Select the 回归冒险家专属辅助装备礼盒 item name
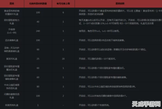The height and width of the screenshot is (109, 162). (12, 77)
